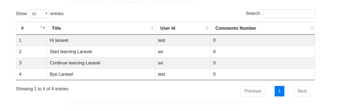This screenshot has width=351, height=111.
Task: Click the sort arrows on # column
Action: (43, 28)
